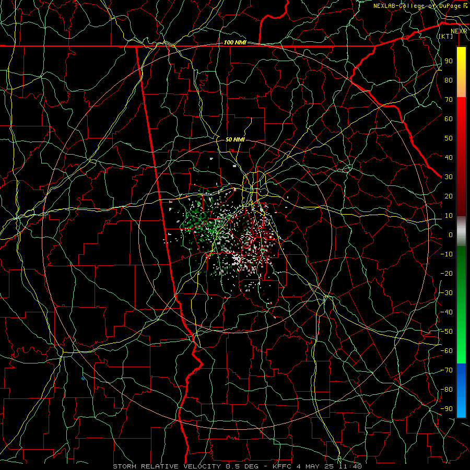The width and height of the screenshot is (470, 470).
Task: Click the storm relative velocity caption
Action: [x=237, y=466]
